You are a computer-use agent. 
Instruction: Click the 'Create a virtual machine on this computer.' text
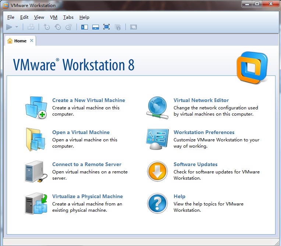tap(86, 111)
